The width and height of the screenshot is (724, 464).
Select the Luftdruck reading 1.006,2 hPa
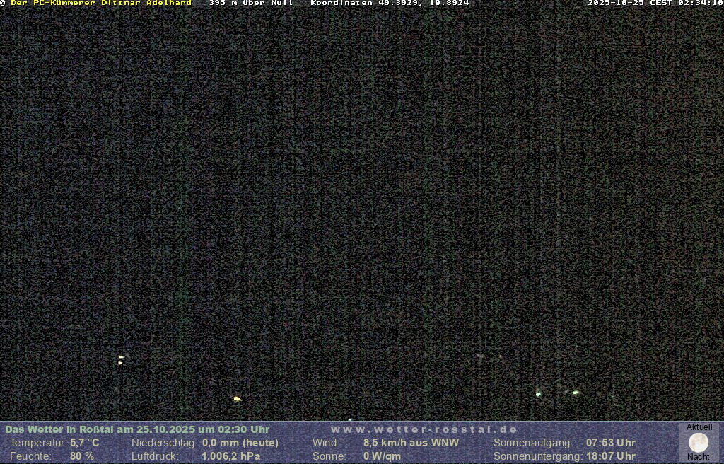[230, 456]
